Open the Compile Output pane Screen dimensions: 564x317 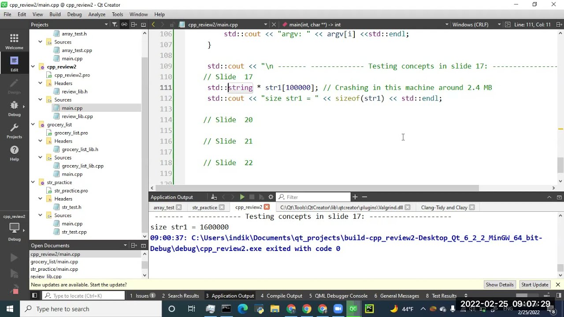pyautogui.click(x=281, y=296)
